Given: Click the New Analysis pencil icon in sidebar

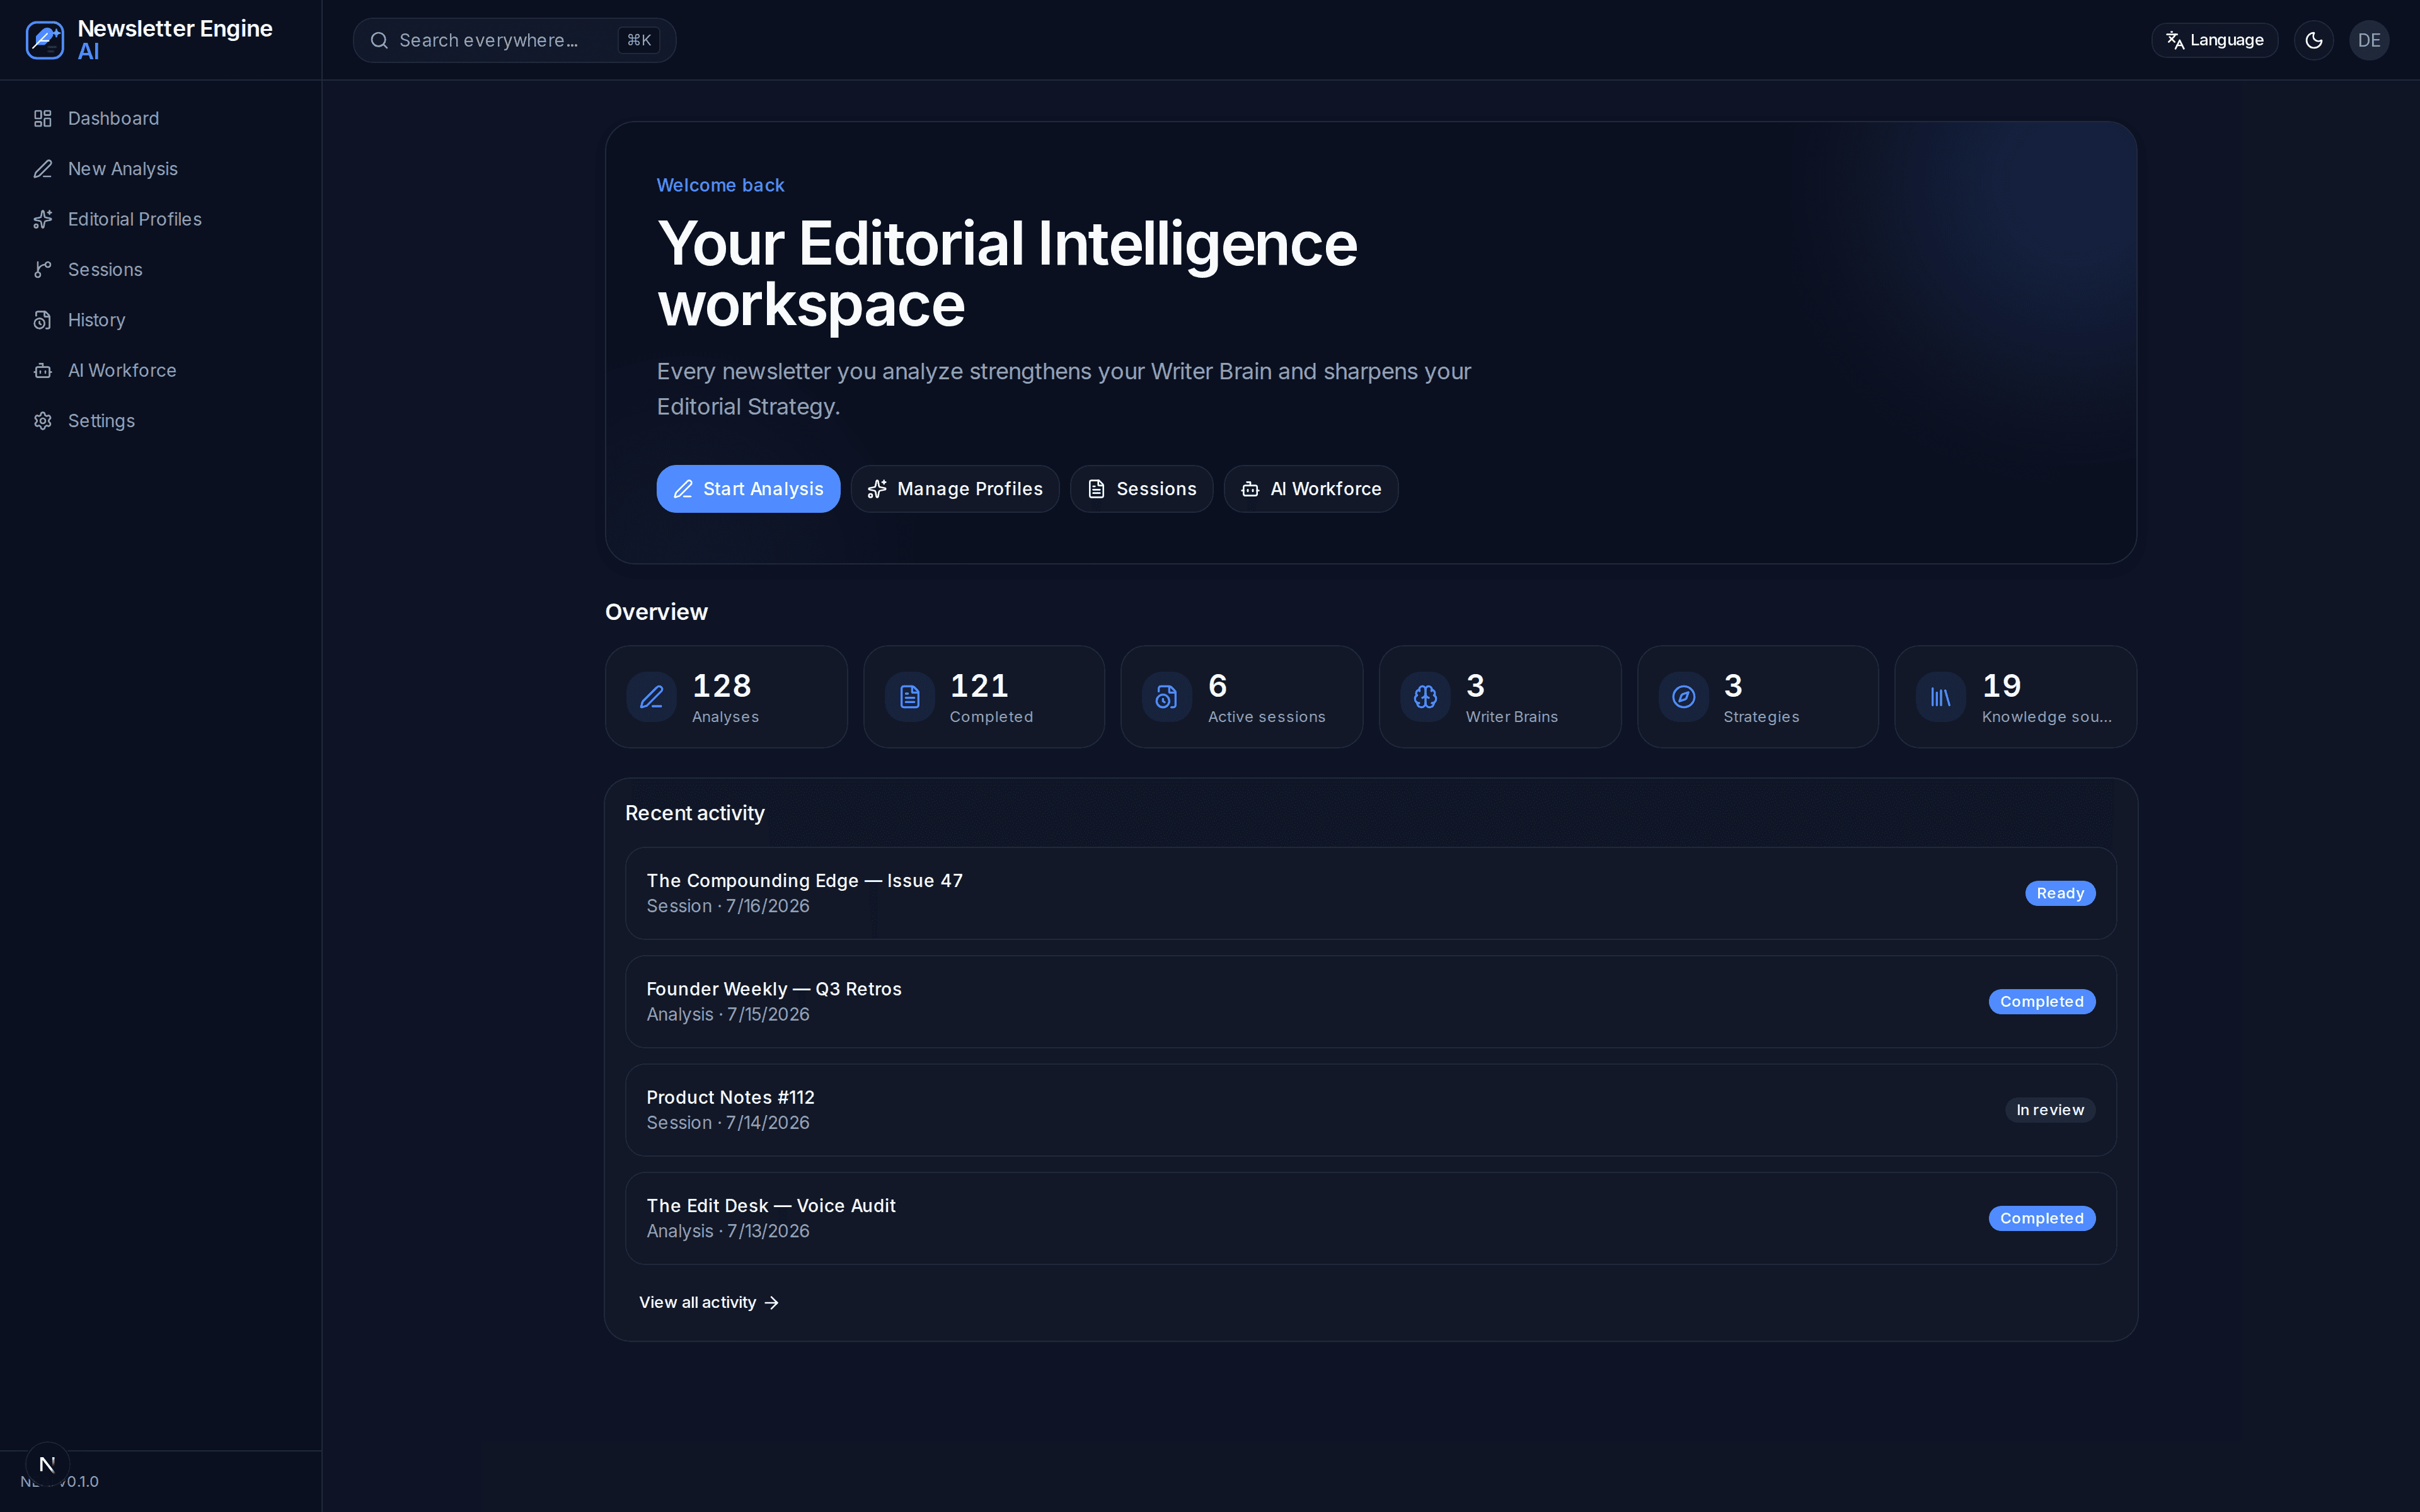Looking at the screenshot, I should click(x=42, y=169).
